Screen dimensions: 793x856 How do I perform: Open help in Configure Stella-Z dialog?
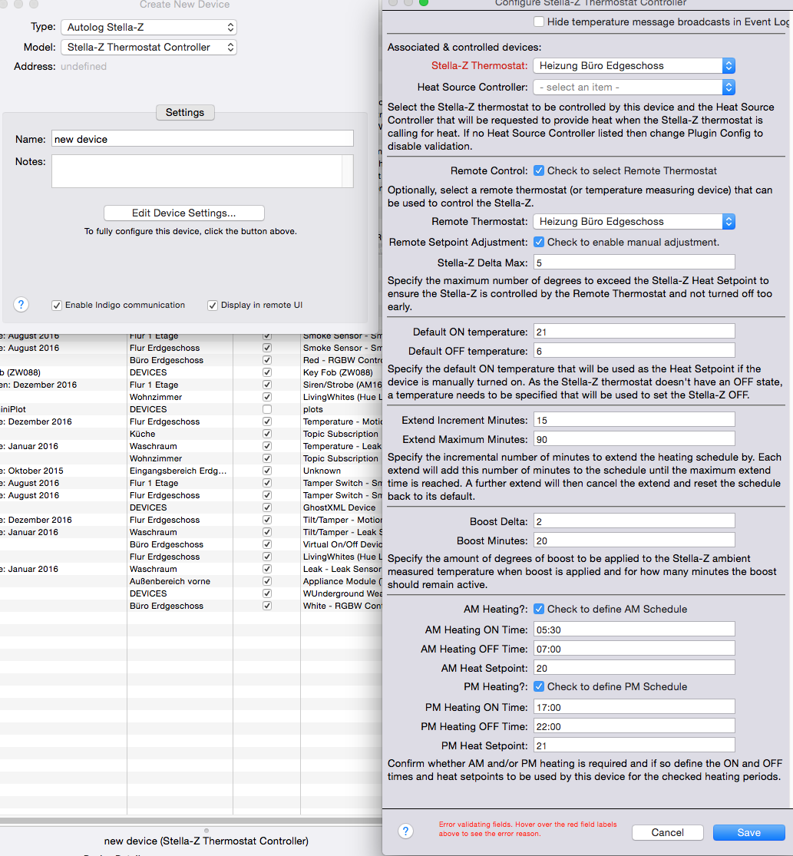pos(405,831)
